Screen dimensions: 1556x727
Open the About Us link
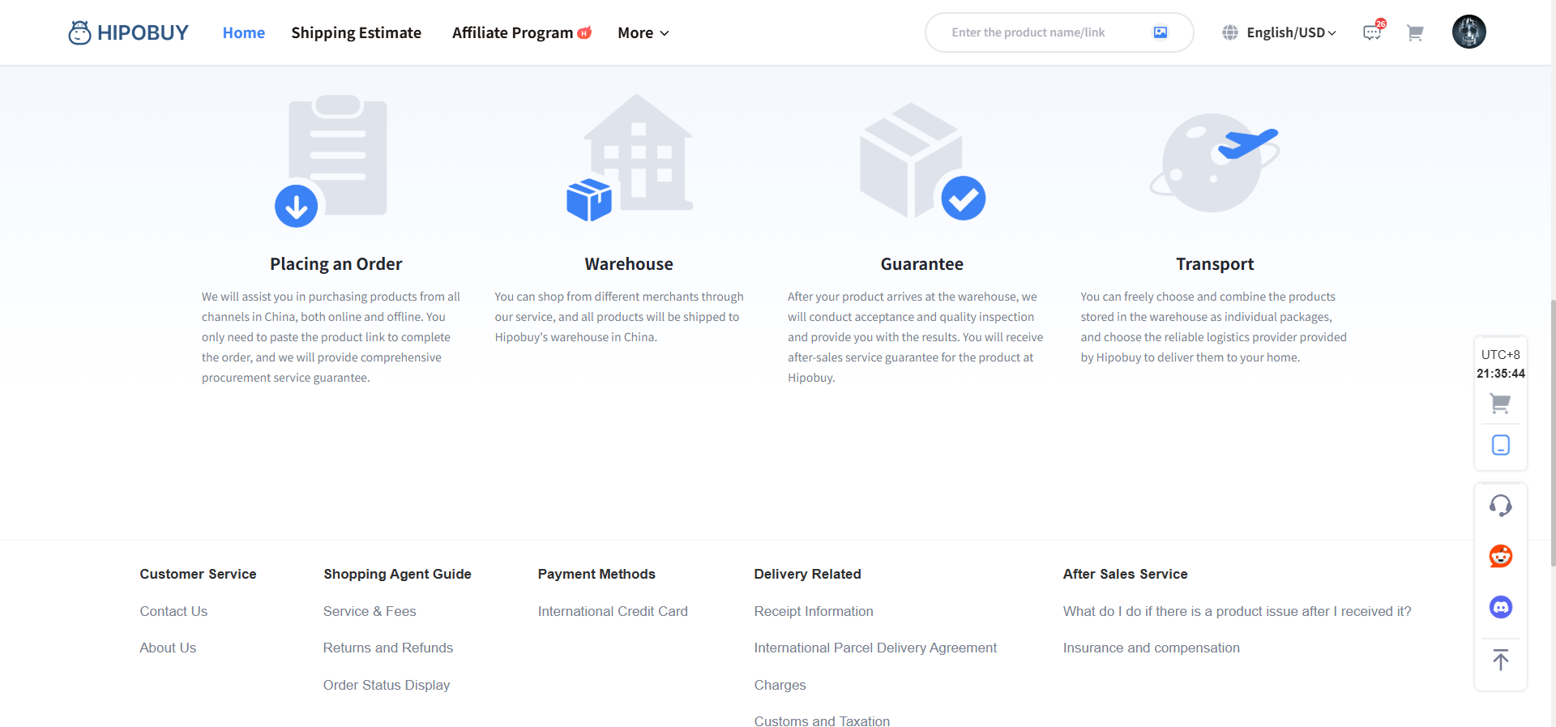pyautogui.click(x=168, y=648)
